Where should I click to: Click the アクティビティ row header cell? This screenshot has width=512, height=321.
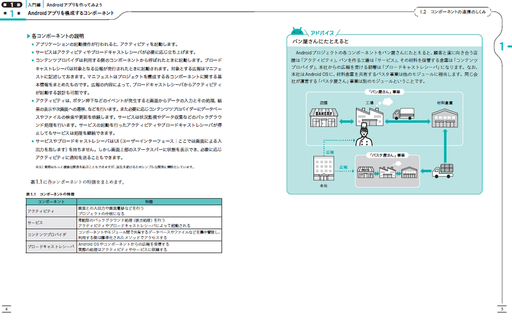[51, 211]
